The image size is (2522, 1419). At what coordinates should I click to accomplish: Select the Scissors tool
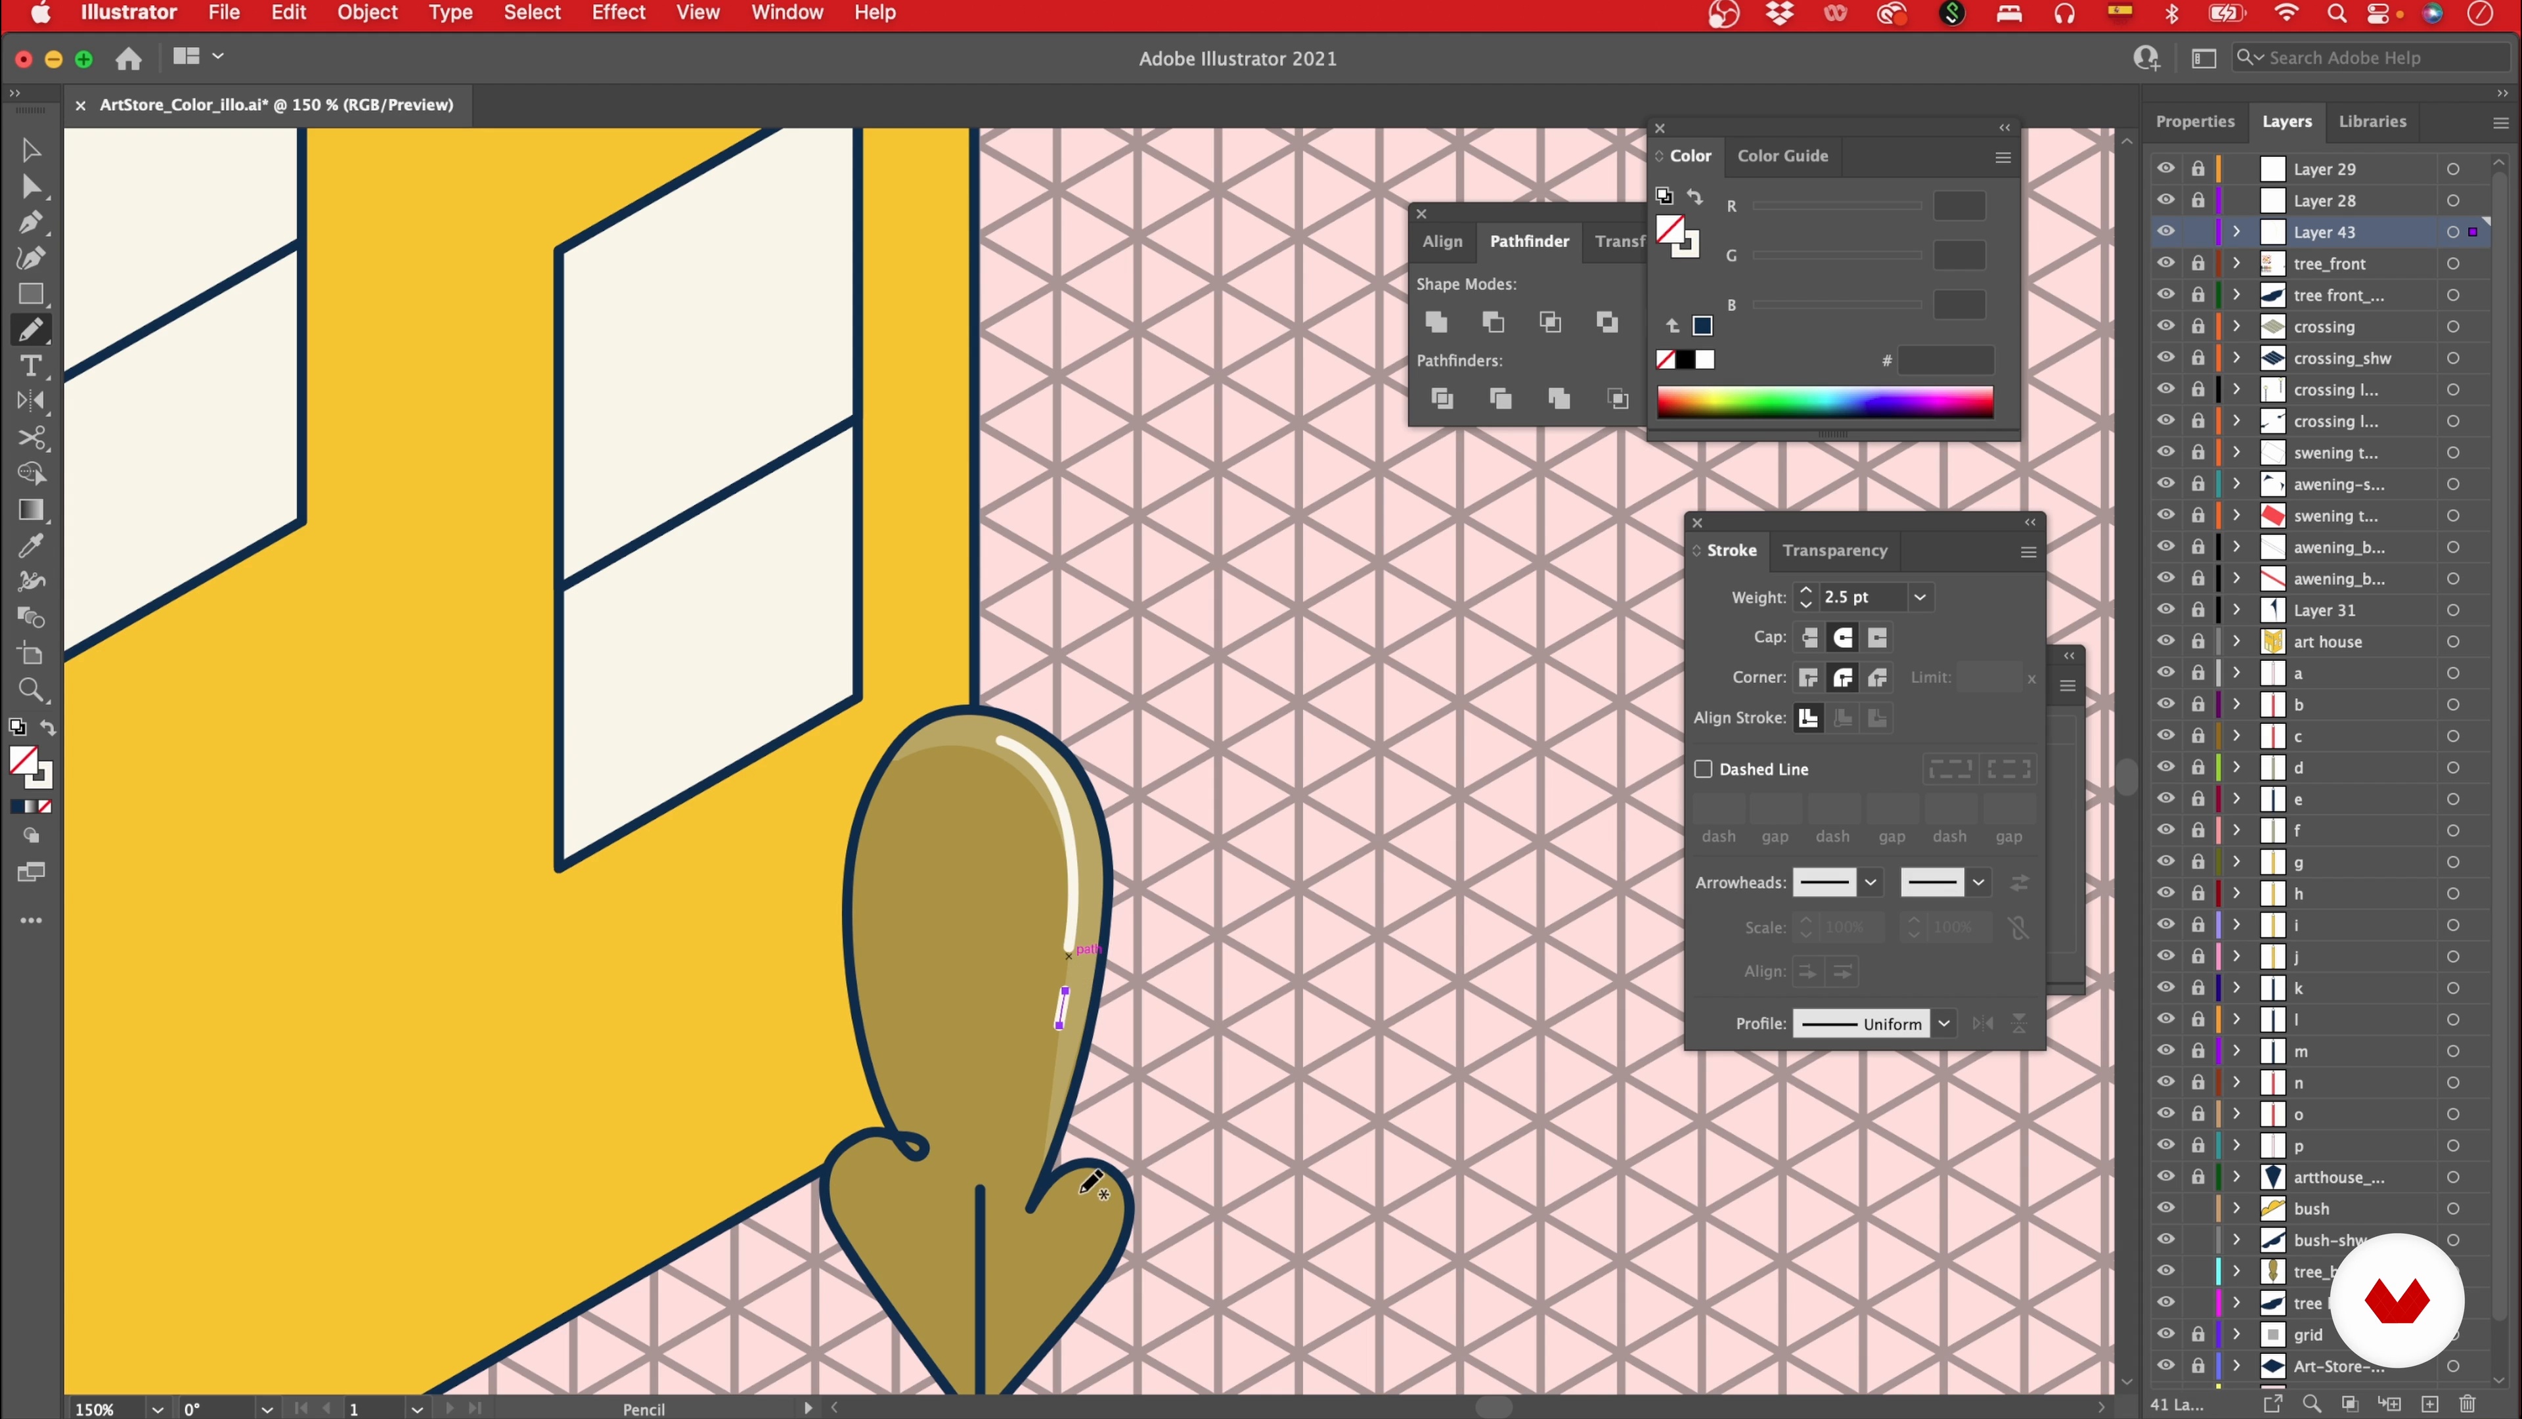click(32, 438)
